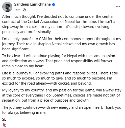Viewport: 125px width, 128px height.
Task: Click the paragraph starting To be clear
Action: pyautogui.click(x=59, y=61)
